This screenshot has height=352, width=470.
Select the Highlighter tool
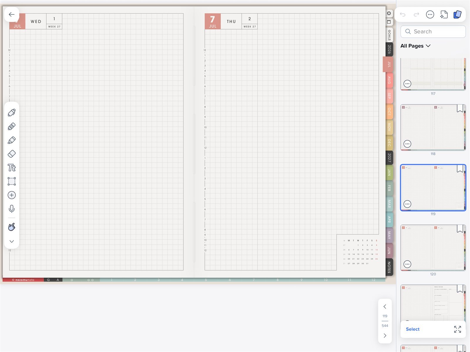(x=12, y=140)
